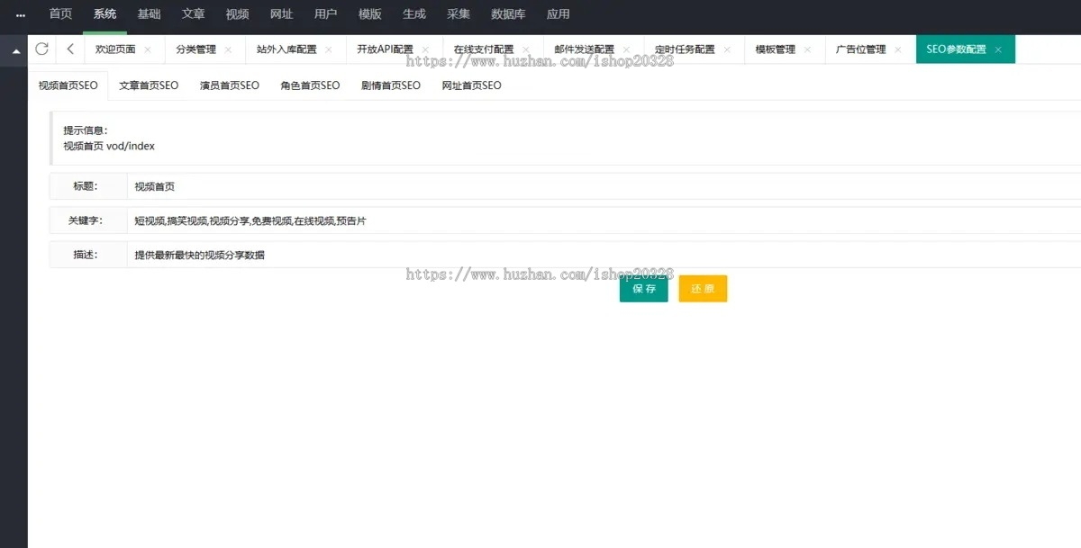Select the 视频首页SEO sub-tab
Viewport: 1081px width, 548px height.
click(x=68, y=85)
